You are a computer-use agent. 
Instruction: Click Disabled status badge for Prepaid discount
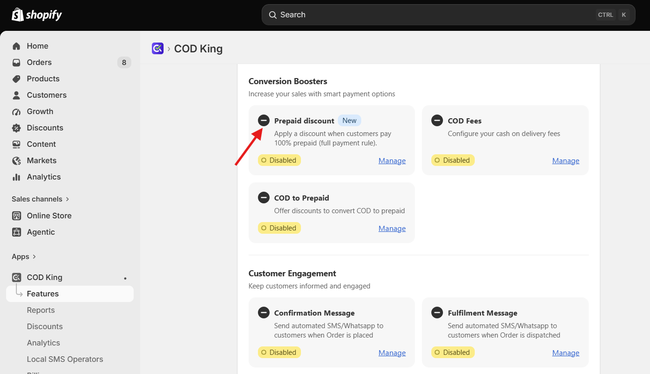(x=279, y=160)
